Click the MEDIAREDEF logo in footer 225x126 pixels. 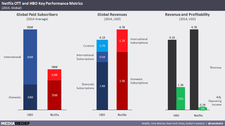(15, 123)
